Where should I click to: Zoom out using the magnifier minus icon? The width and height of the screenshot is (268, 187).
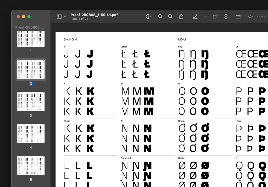(x=160, y=16)
